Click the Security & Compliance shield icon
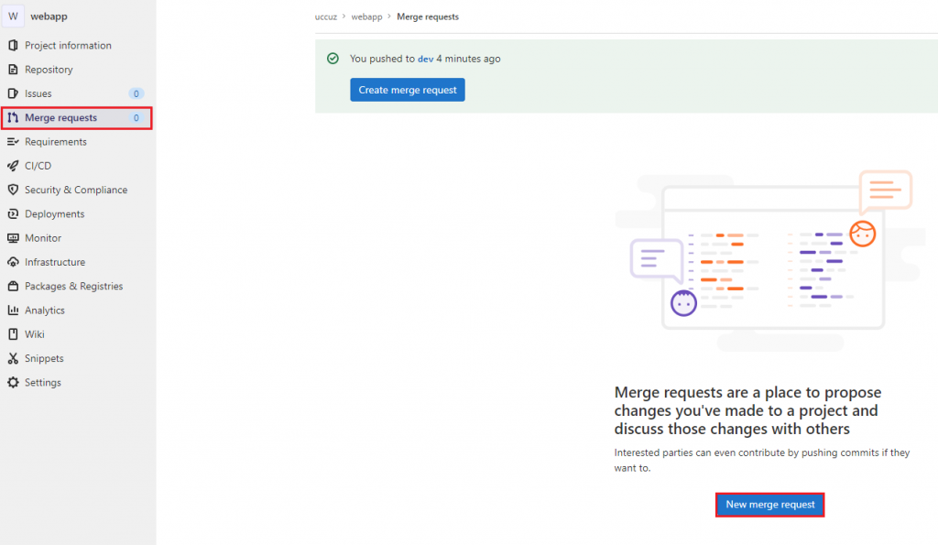Image resolution: width=938 pixels, height=545 pixels. tap(13, 190)
